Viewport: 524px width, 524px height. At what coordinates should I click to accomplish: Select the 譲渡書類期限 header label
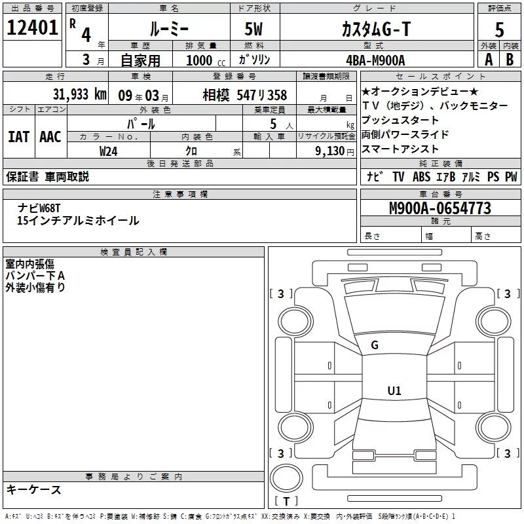(326, 76)
